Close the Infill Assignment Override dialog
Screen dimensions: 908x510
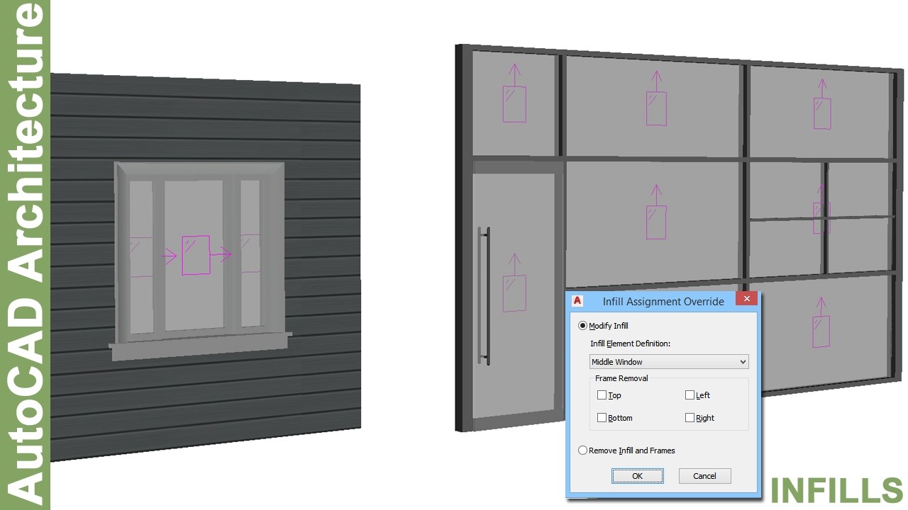pos(746,300)
